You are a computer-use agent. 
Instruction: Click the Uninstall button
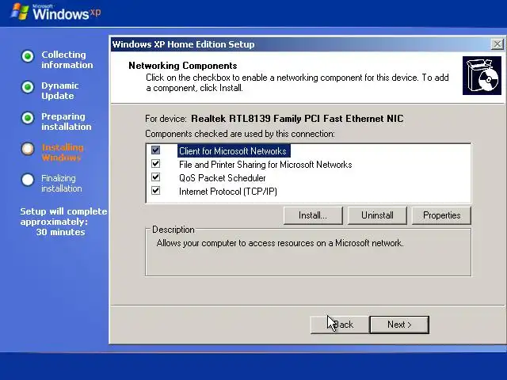pos(377,215)
